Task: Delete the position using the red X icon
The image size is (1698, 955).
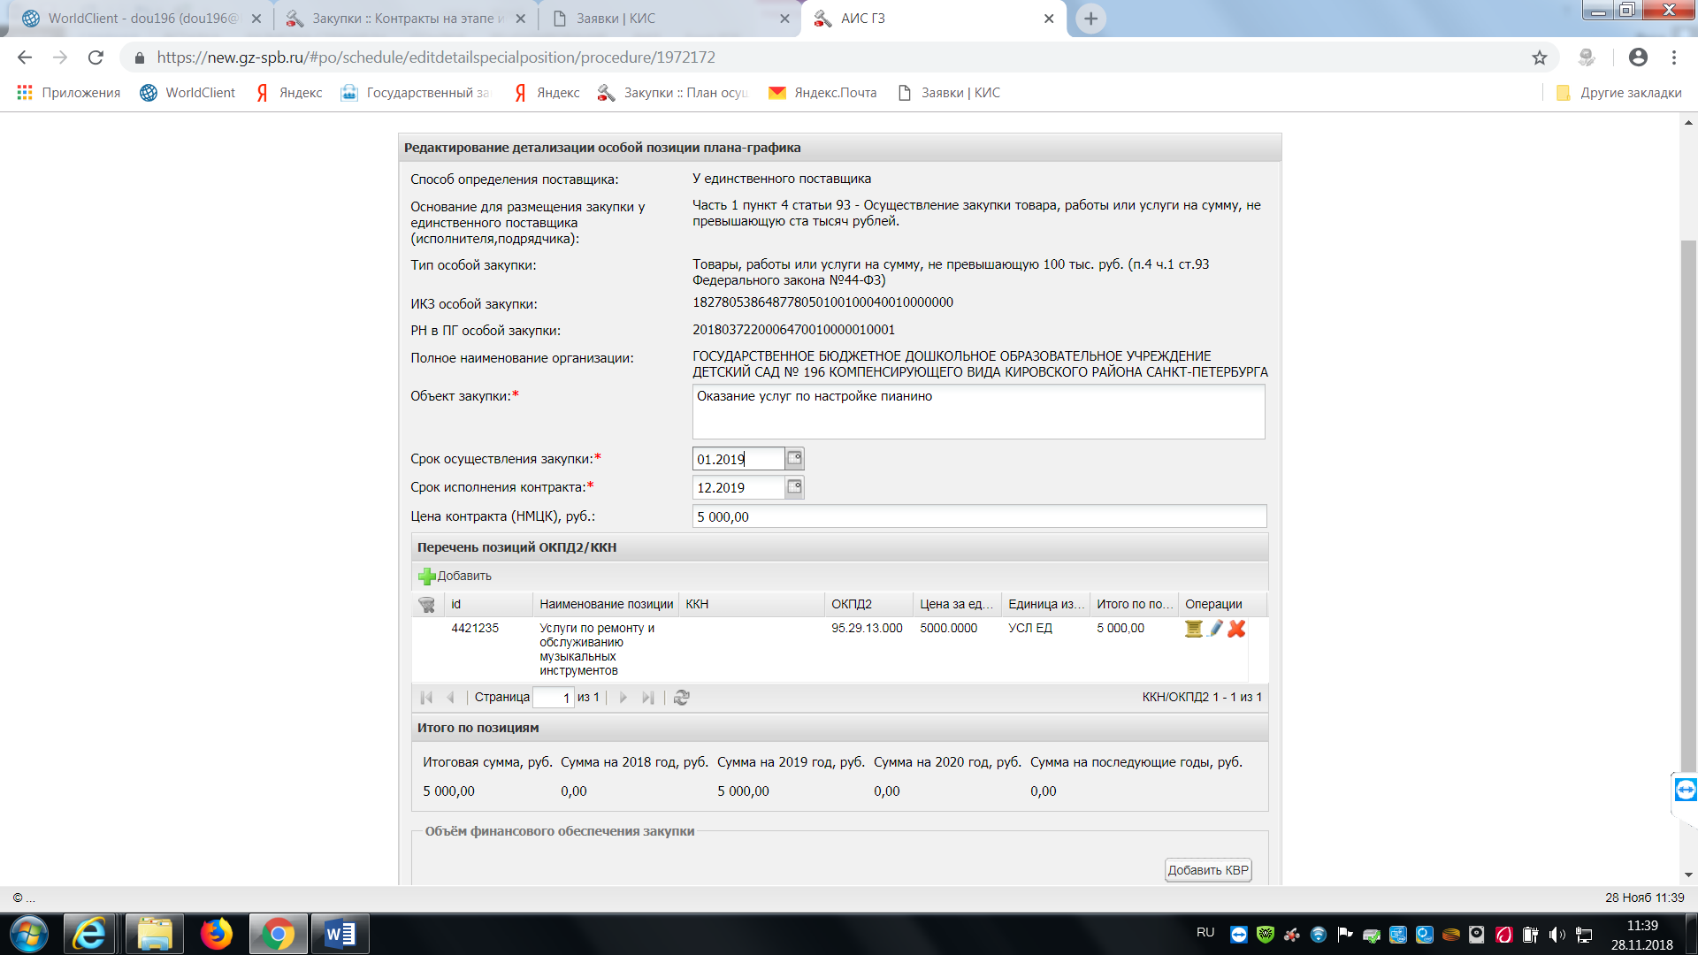Action: point(1236,629)
